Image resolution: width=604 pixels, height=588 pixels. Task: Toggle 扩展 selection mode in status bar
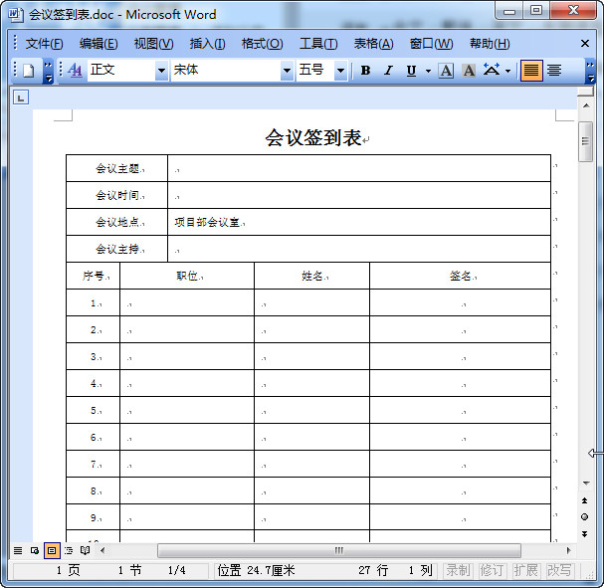[x=525, y=570]
